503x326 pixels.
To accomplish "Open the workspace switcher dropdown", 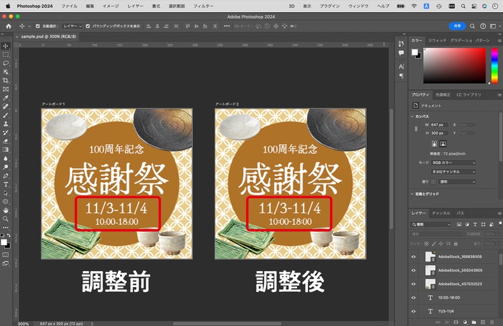I will tap(494, 26).
